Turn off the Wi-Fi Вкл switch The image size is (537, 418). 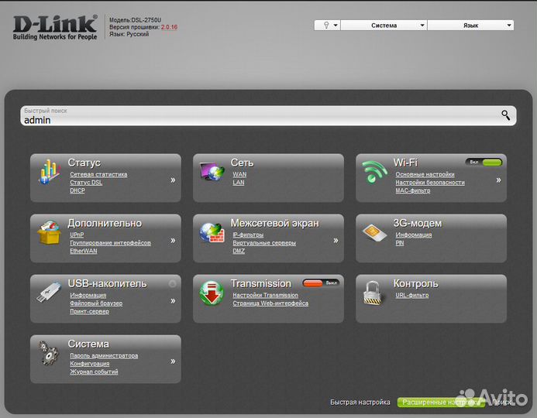[x=484, y=162]
